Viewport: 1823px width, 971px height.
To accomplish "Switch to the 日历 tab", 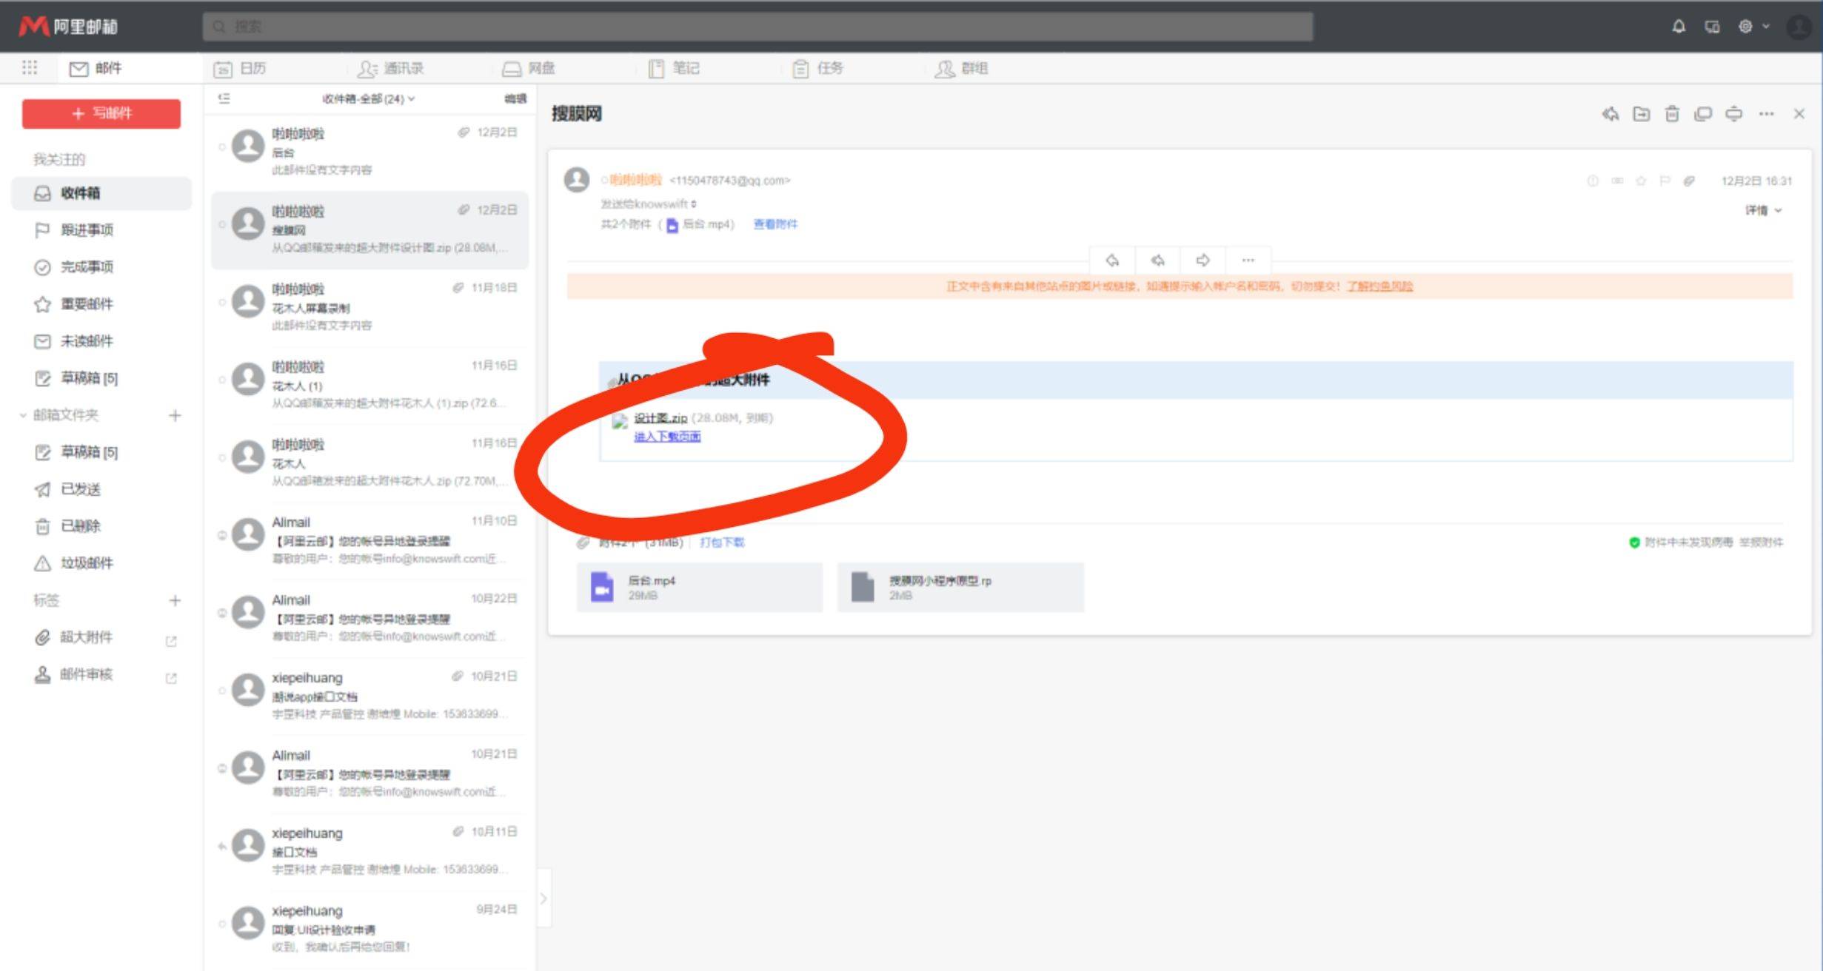I will [240, 69].
